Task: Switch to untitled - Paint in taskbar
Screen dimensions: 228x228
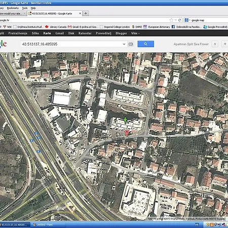Action: (43, 225)
